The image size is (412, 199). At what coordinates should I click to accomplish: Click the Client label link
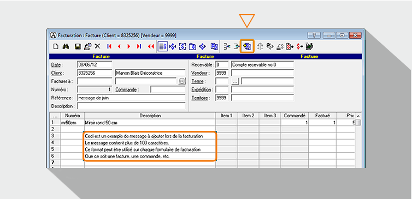[57, 73]
